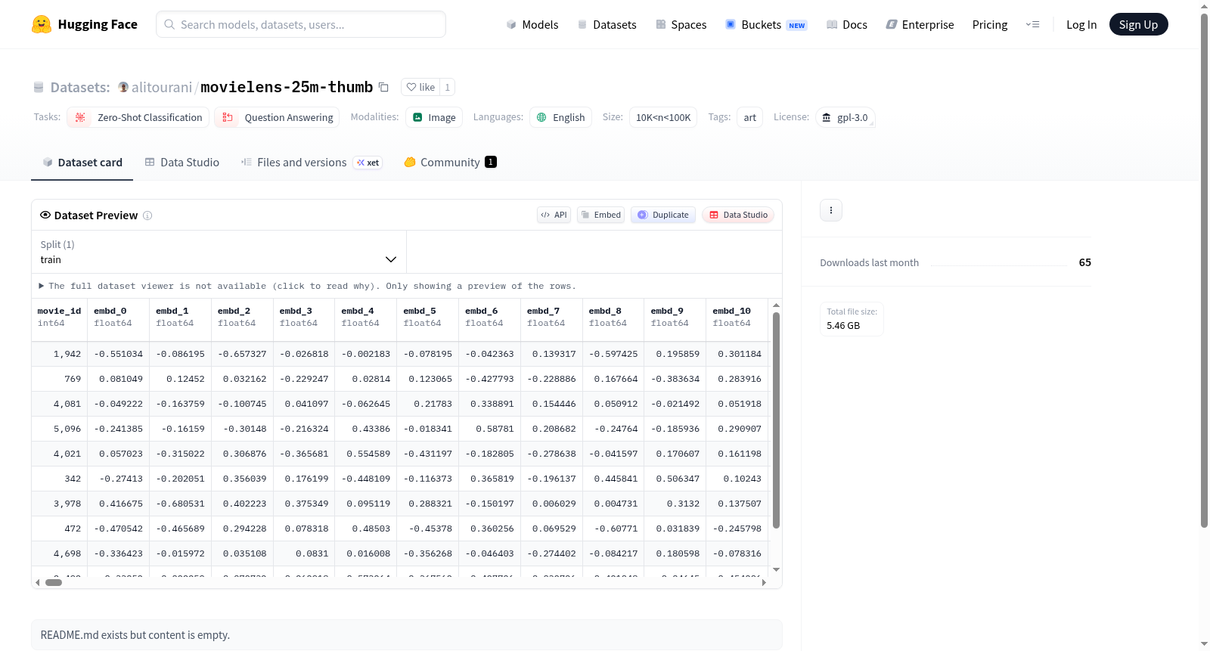The image size is (1210, 651).
Task: Click the cell with value 0.506347
Action: (675, 479)
